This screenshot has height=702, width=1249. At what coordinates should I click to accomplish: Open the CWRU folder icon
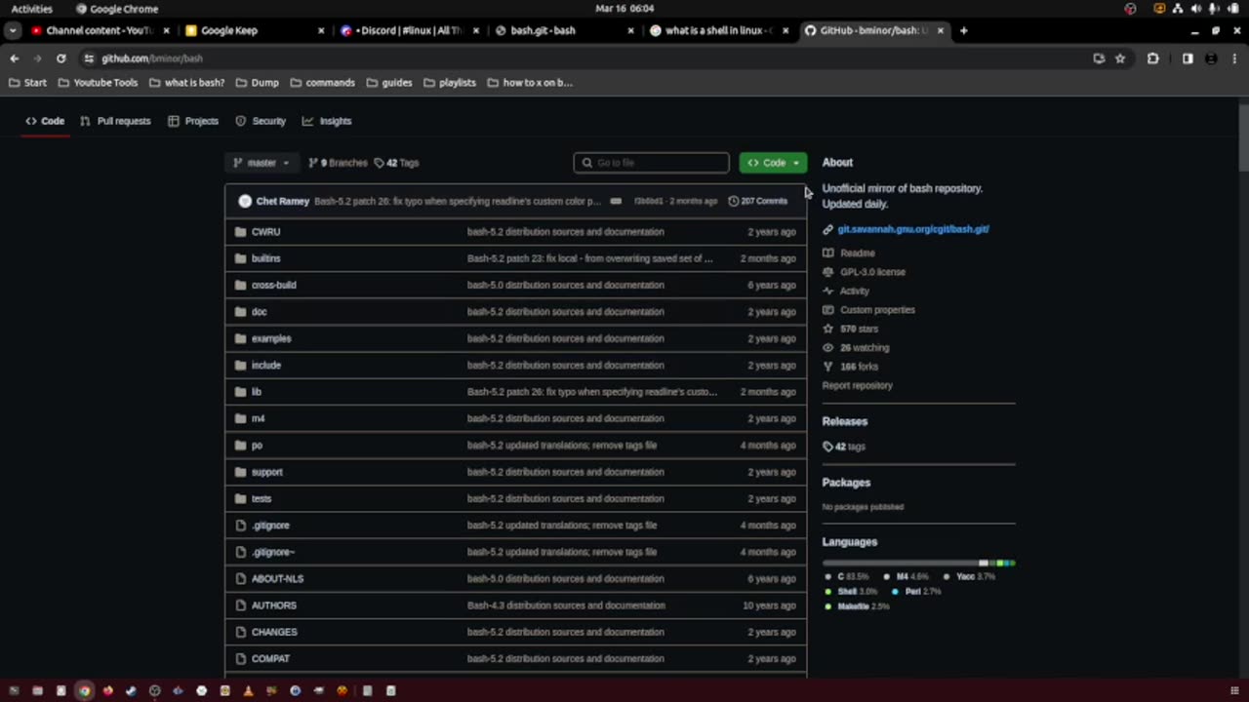pyautogui.click(x=241, y=232)
